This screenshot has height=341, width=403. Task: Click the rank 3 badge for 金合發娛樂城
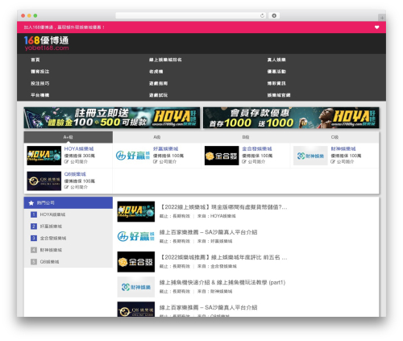(x=34, y=238)
